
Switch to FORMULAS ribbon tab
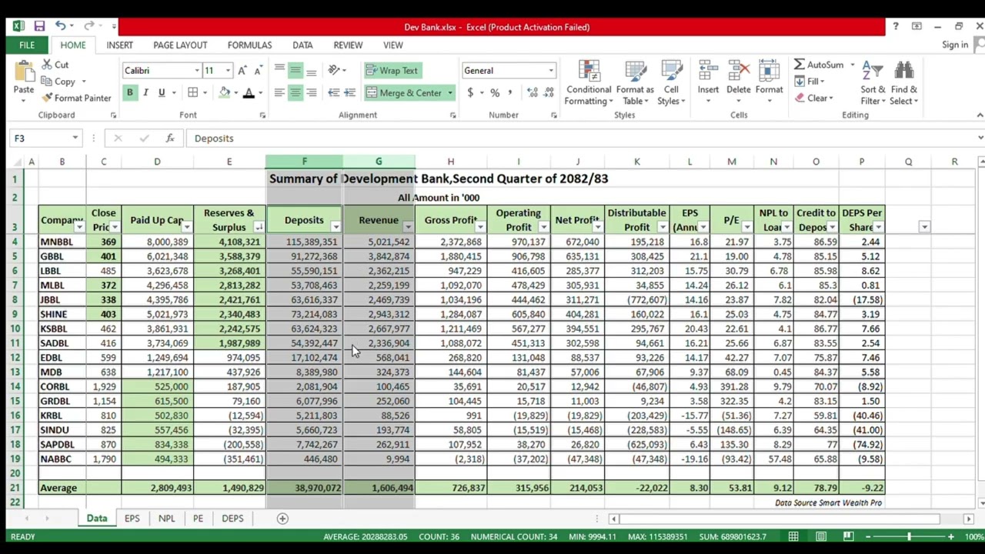click(x=249, y=45)
